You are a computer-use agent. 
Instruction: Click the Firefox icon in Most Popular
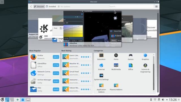click(x=33, y=57)
